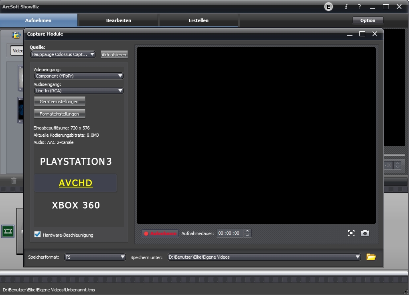Toggle Hardware-Beschleunigung checkbox
Screen dimensions: 409x295
(38, 235)
